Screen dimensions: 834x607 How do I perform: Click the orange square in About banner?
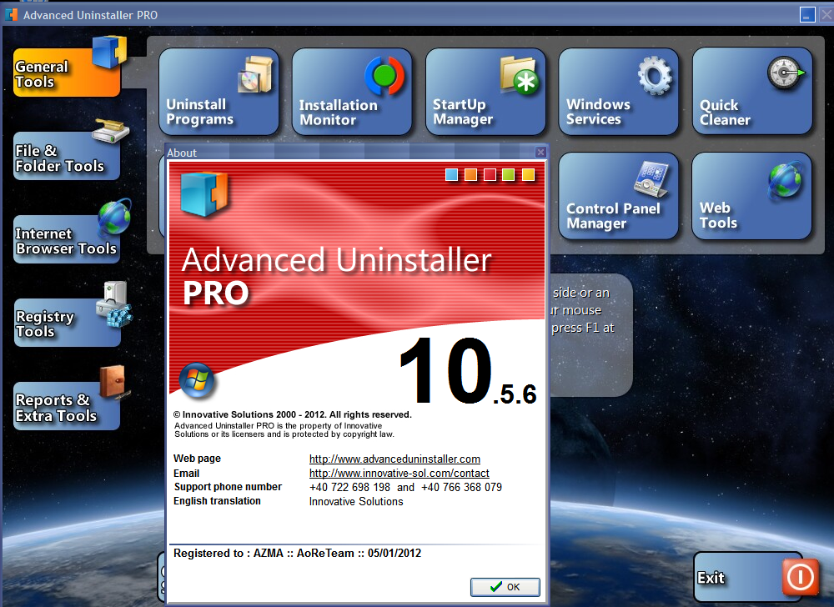pyautogui.click(x=470, y=174)
